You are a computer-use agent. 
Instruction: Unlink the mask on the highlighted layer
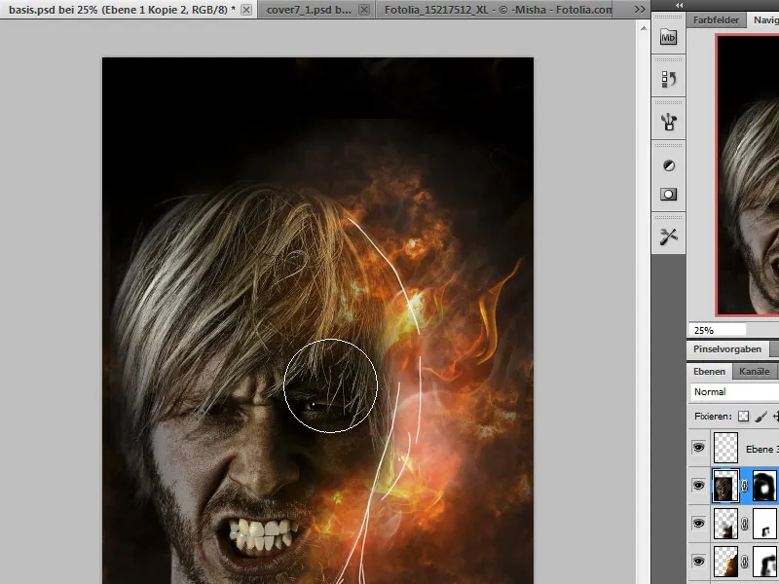click(x=745, y=486)
